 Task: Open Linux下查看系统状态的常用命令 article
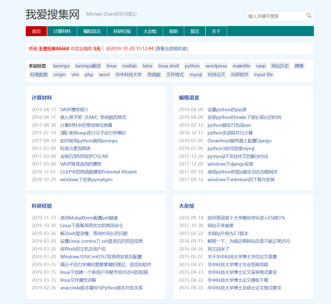point(92,226)
